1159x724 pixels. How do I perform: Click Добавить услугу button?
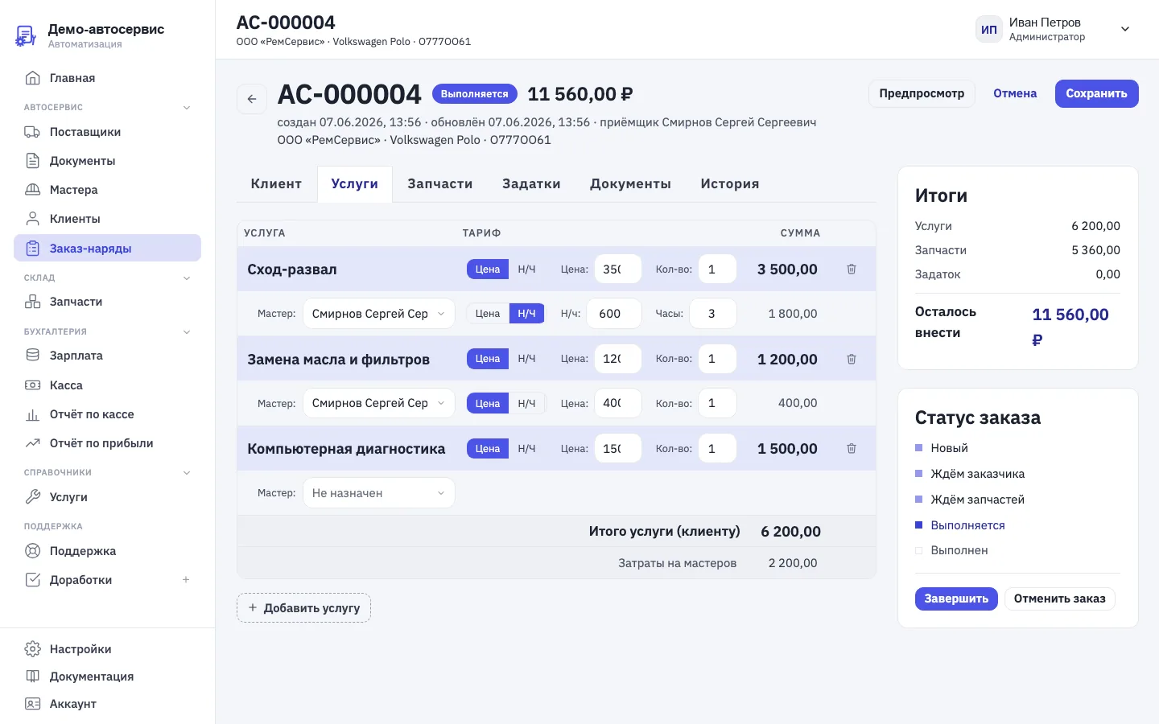[x=304, y=608]
